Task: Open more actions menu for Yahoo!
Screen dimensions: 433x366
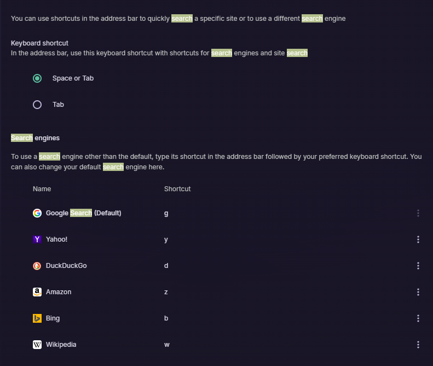Action: coord(418,239)
